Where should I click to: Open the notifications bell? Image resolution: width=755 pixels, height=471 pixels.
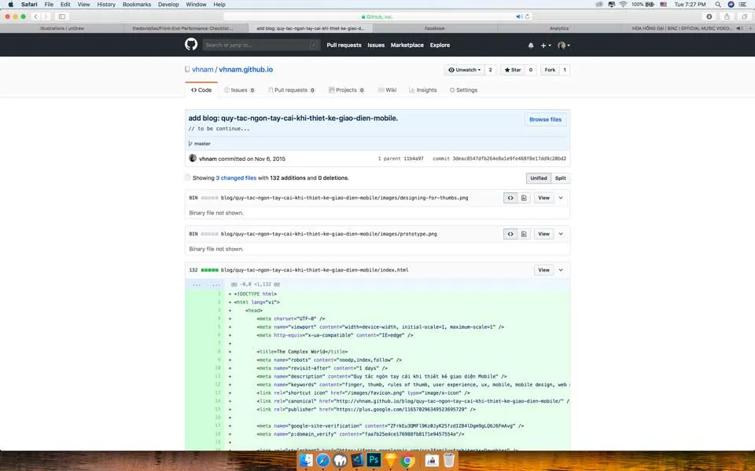click(x=531, y=46)
